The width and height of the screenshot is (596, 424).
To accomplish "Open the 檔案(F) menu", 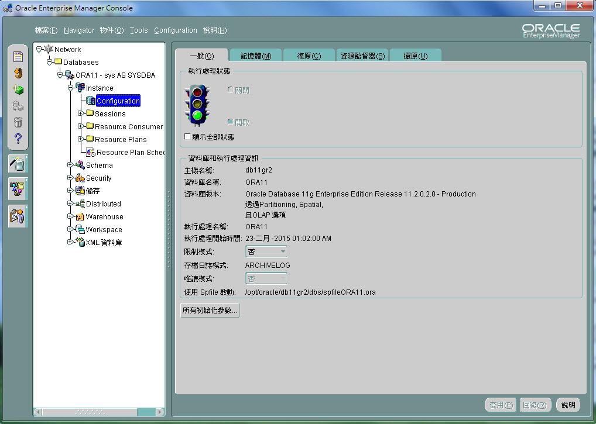I will [x=46, y=30].
